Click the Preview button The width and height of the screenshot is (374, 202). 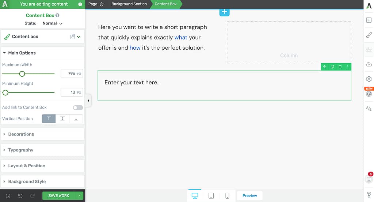click(250, 195)
